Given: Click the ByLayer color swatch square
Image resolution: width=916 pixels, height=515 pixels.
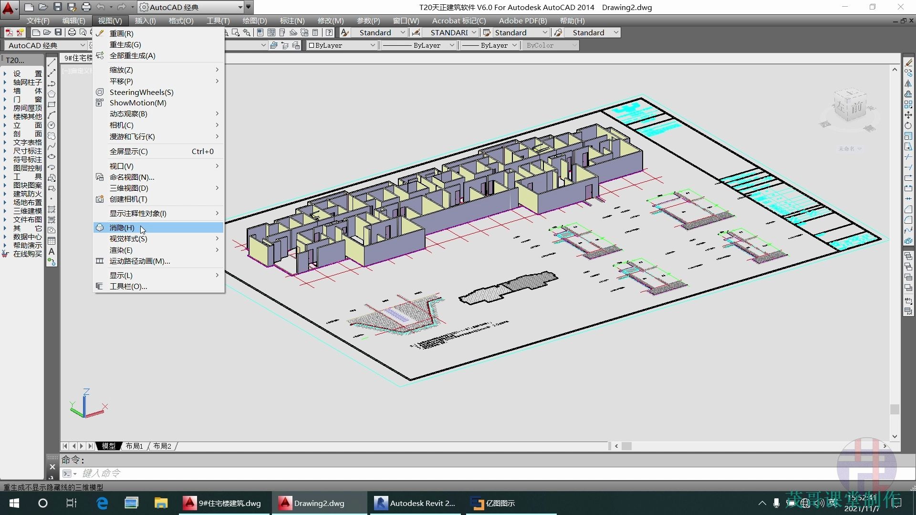Looking at the screenshot, I should coord(311,45).
